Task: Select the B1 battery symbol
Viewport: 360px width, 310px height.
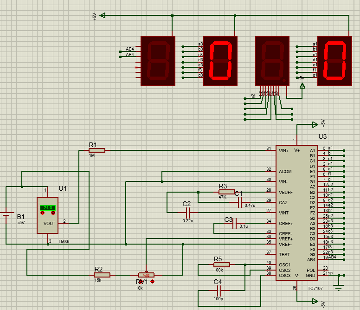Action: click(x=6, y=214)
